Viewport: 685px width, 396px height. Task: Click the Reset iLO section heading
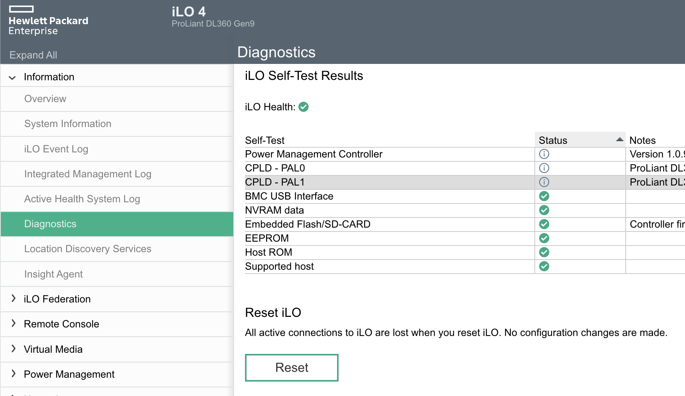273,313
